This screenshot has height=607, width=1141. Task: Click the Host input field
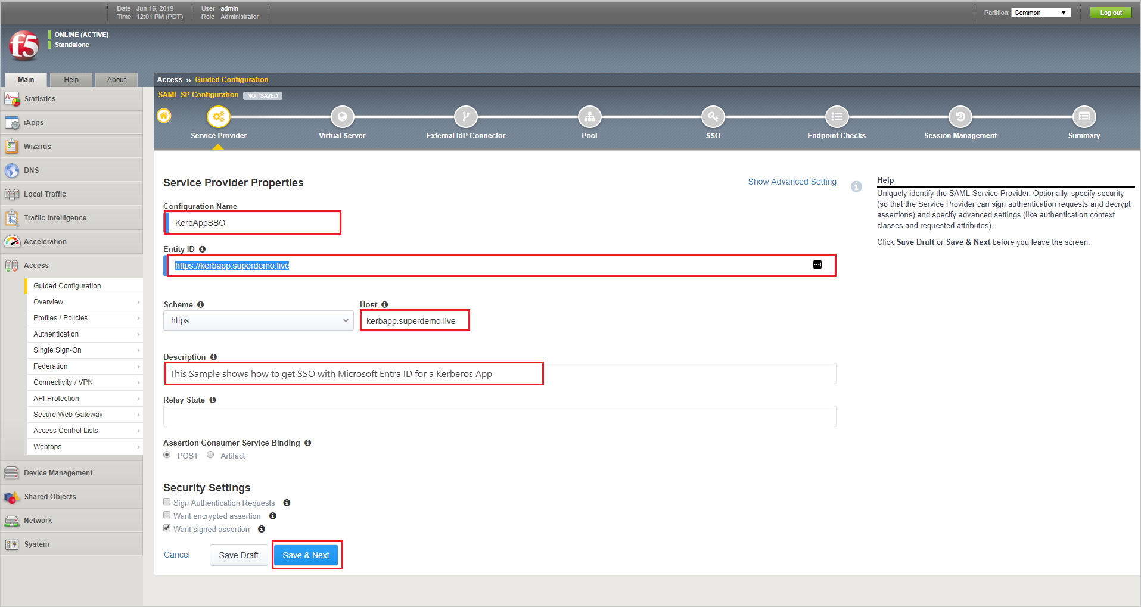[x=415, y=320]
